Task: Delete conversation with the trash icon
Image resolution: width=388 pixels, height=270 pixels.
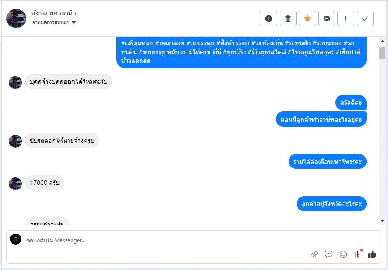Action: (288, 18)
